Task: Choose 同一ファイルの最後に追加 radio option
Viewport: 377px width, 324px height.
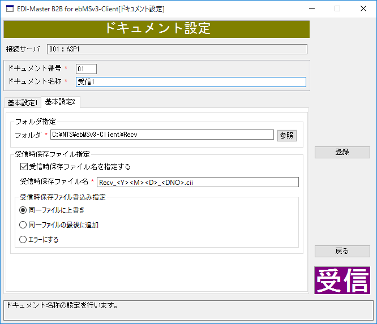Action: (x=23, y=225)
